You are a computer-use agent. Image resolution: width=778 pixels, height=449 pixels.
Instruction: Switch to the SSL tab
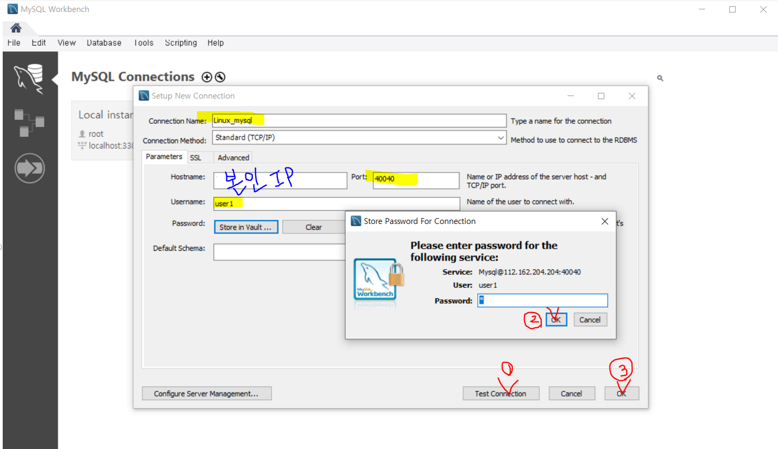coord(195,158)
